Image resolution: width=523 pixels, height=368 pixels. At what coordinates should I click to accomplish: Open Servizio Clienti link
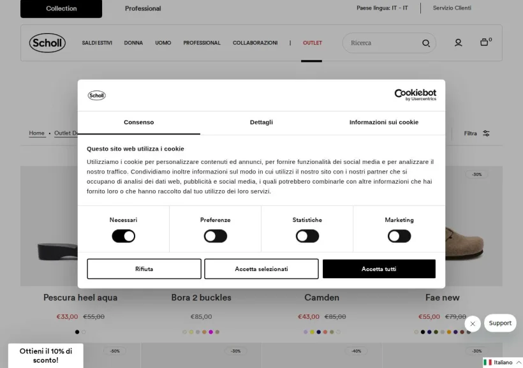point(452,8)
